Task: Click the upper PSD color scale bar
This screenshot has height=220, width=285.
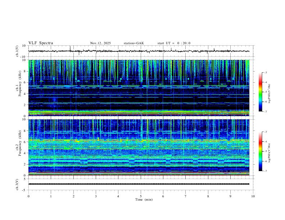Action: (261, 92)
